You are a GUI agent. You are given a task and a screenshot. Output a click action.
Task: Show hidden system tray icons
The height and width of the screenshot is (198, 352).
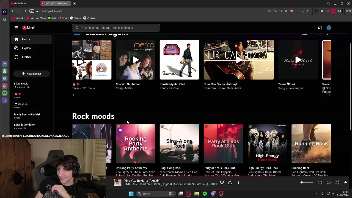(316, 194)
